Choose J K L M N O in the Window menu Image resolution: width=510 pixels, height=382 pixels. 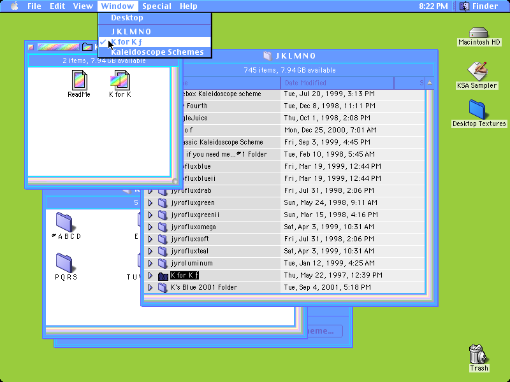tap(155, 31)
